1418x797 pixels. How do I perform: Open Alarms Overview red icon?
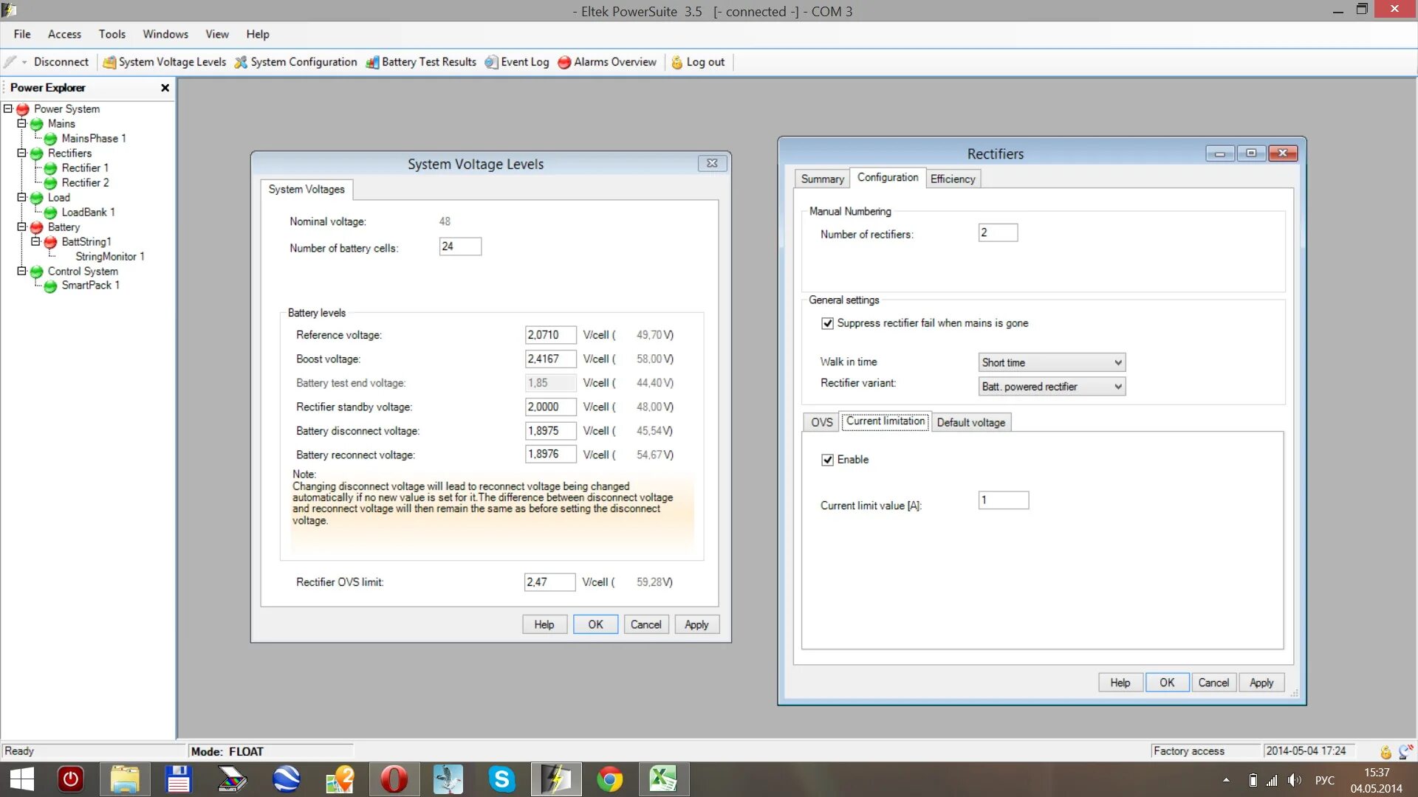(564, 62)
